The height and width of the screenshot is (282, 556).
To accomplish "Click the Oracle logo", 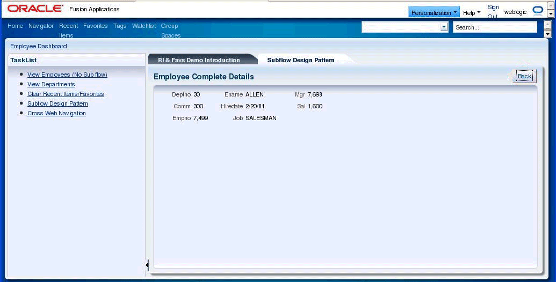I will [35, 9].
